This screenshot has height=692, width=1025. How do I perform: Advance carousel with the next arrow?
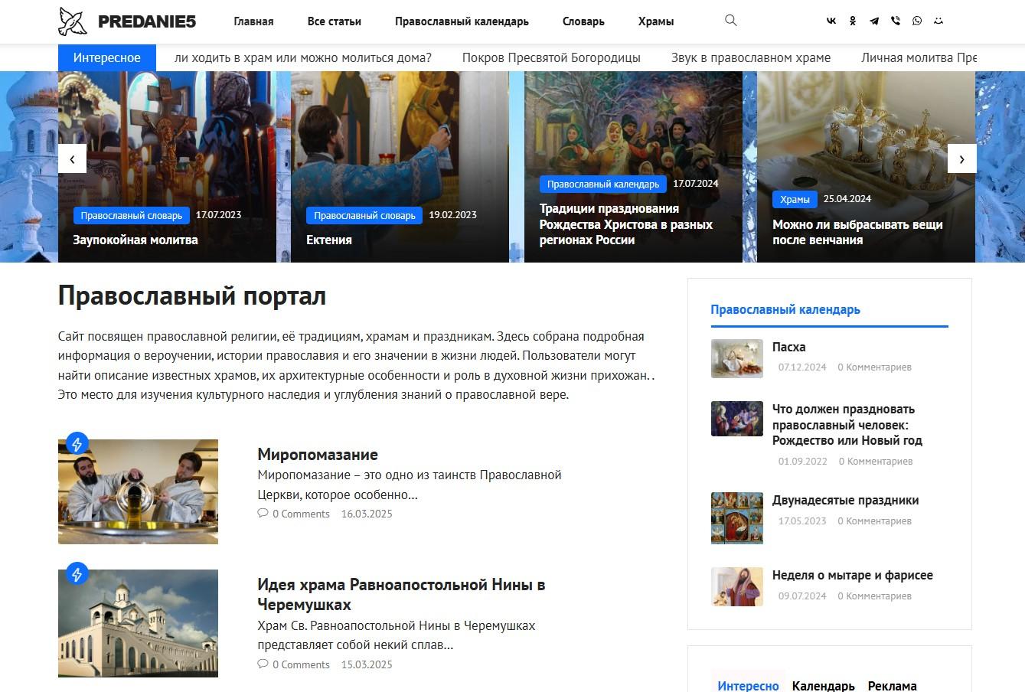coord(962,158)
